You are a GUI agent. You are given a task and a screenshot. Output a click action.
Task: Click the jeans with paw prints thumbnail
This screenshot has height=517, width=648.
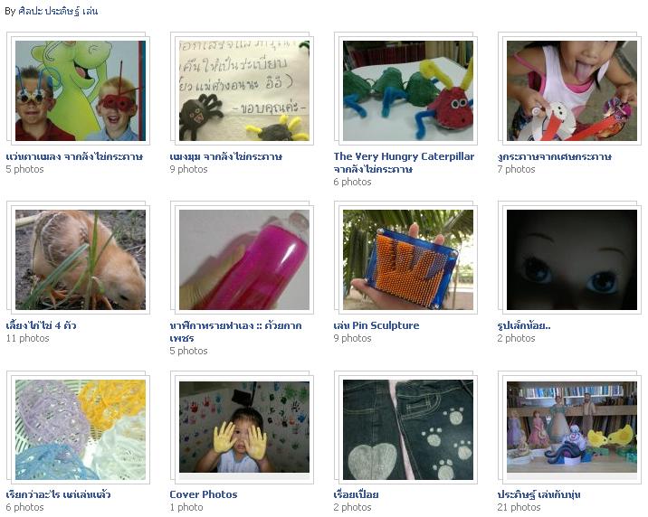408,429
